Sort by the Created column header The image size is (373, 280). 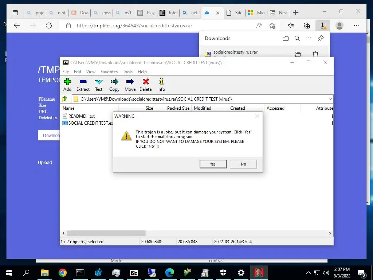point(246,108)
